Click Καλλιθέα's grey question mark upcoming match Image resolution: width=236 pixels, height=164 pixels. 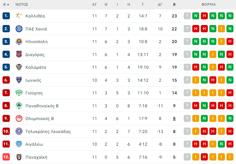click(187, 16)
